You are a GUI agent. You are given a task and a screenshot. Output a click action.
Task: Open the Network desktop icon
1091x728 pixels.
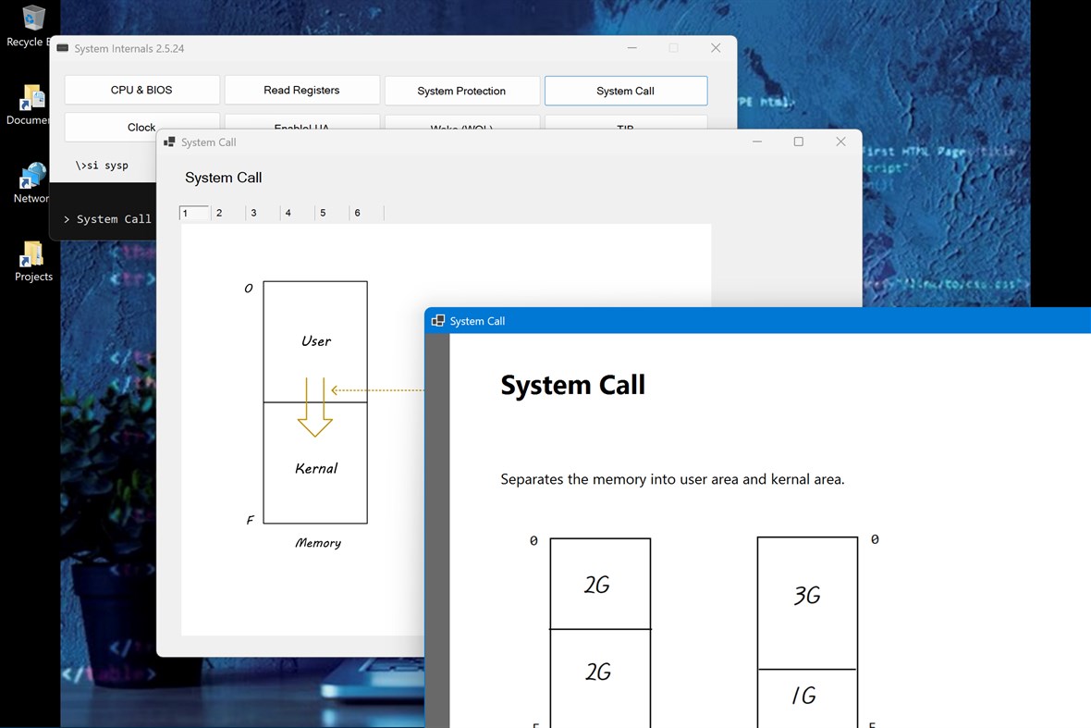tap(32, 174)
